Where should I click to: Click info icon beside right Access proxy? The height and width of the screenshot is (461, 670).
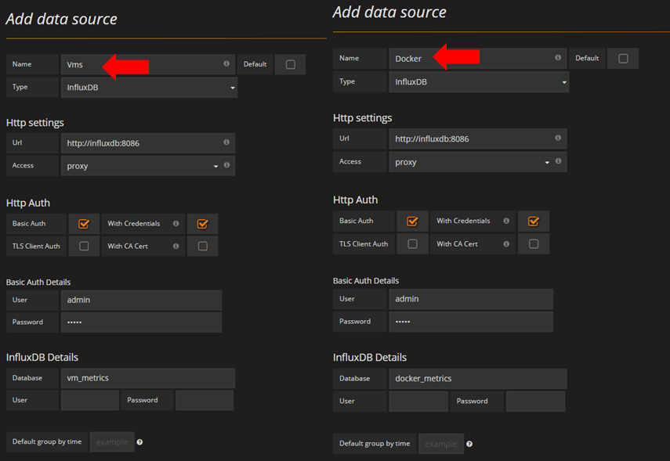(559, 161)
